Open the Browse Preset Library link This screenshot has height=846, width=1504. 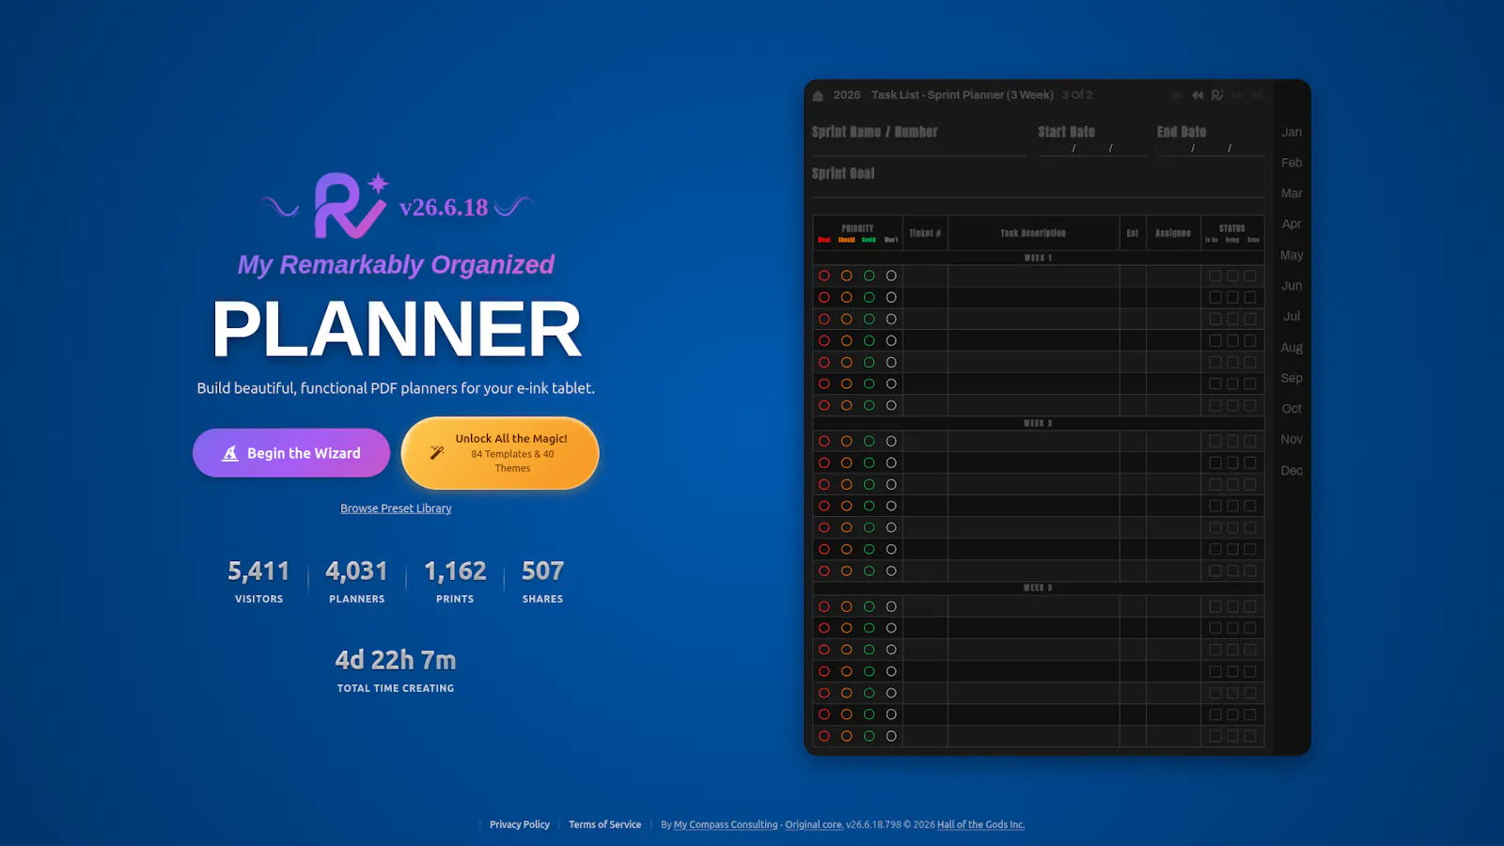(396, 509)
